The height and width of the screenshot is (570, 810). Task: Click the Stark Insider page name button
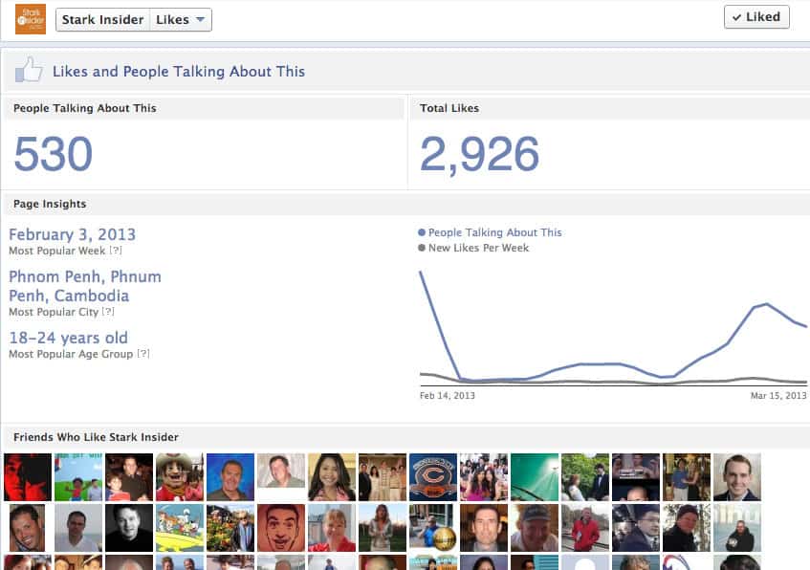click(x=102, y=20)
